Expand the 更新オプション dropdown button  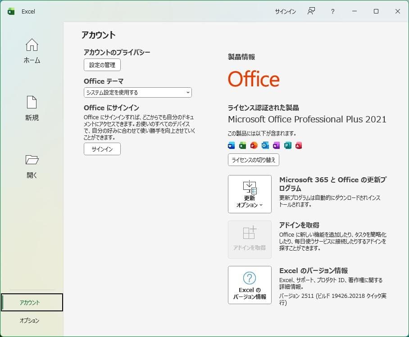pyautogui.click(x=250, y=194)
